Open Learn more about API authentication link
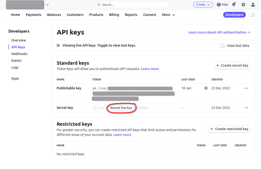 point(219,32)
